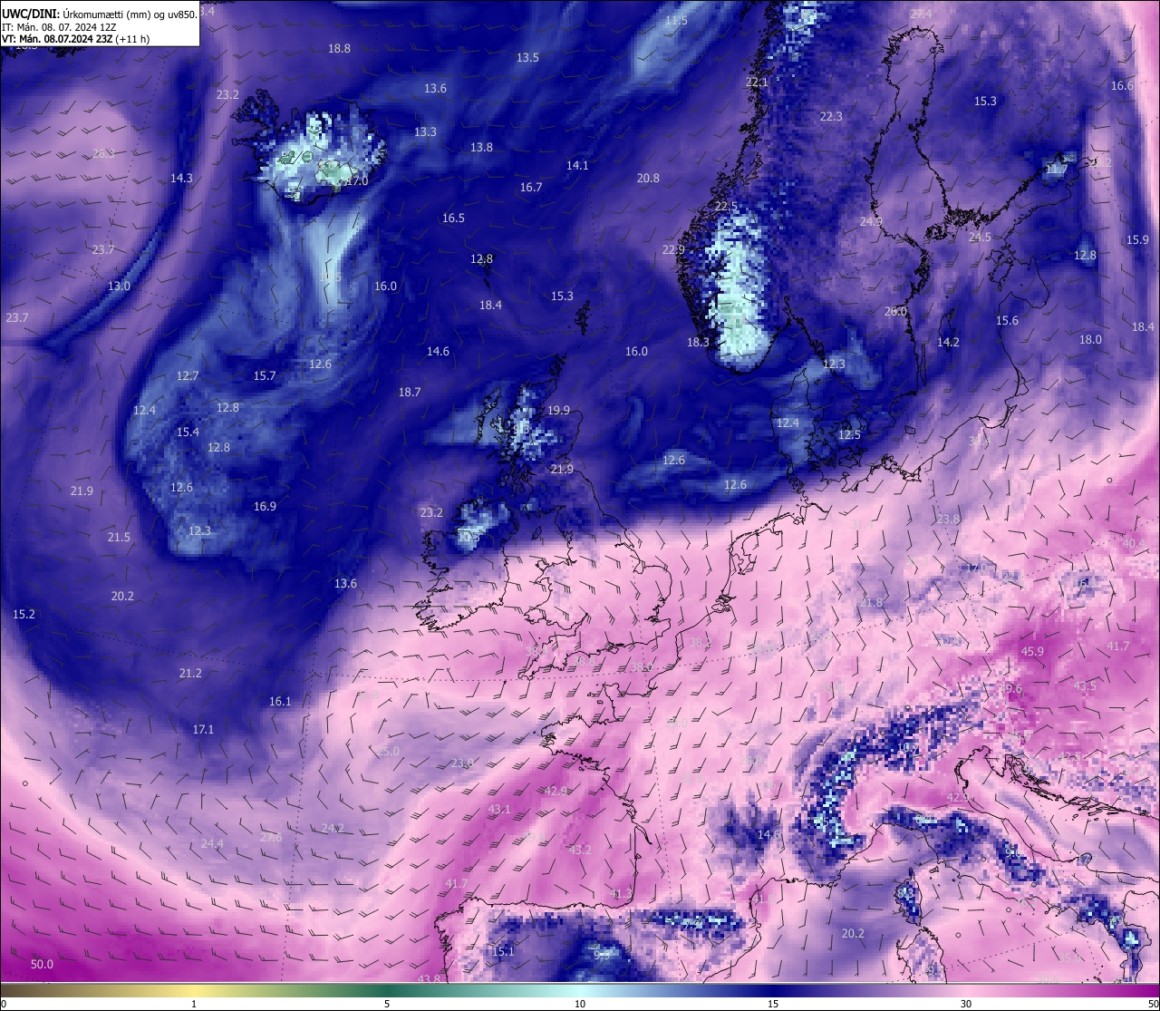Click the 30 tick on the colour scale
This screenshot has width=1160, height=1011.
[966, 1004]
